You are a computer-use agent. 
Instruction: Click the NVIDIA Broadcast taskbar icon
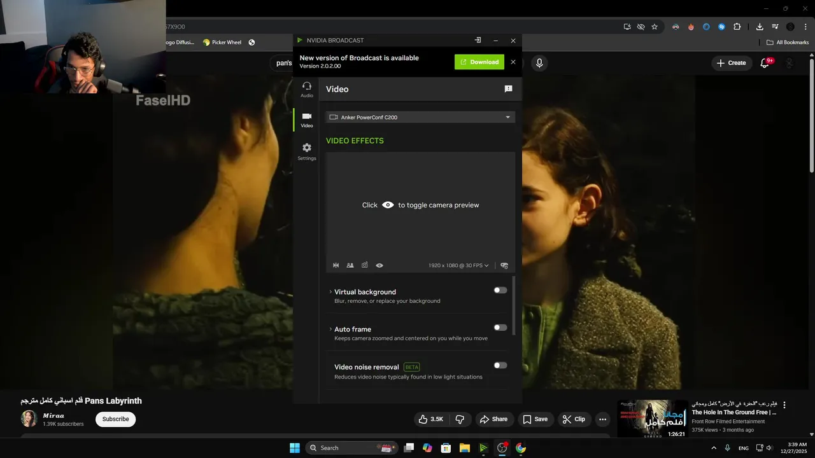[483, 448]
